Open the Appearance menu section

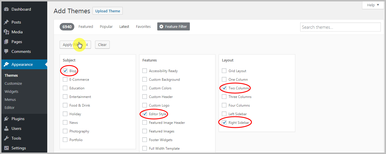[22, 64]
